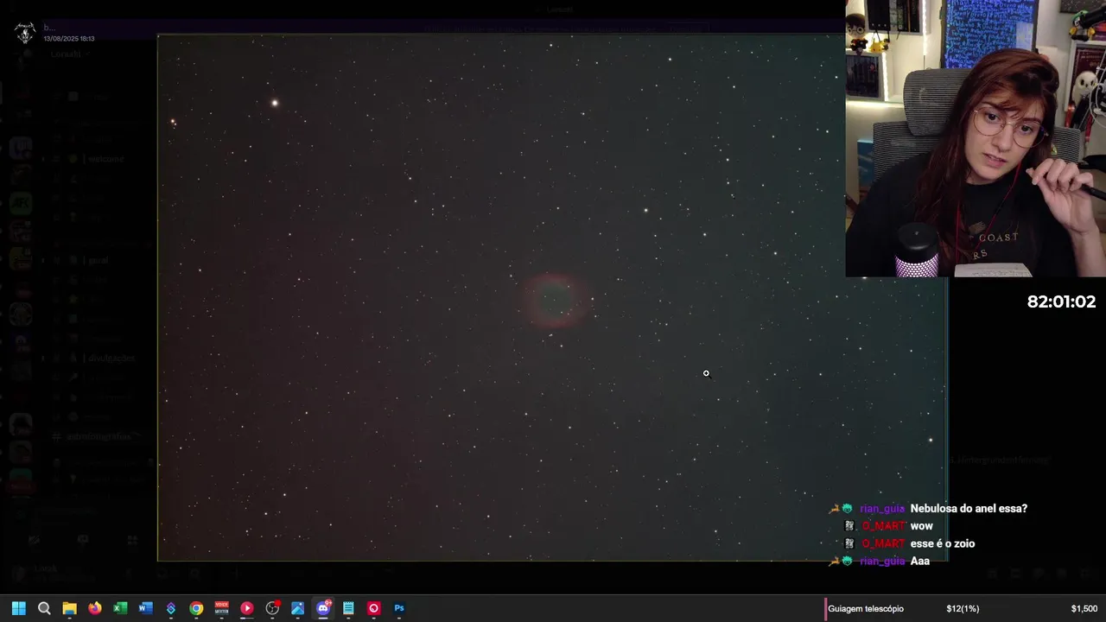Viewport: 1106px width, 622px height.
Task: Click the 82:01:02 stream timer
Action: pyautogui.click(x=1061, y=301)
